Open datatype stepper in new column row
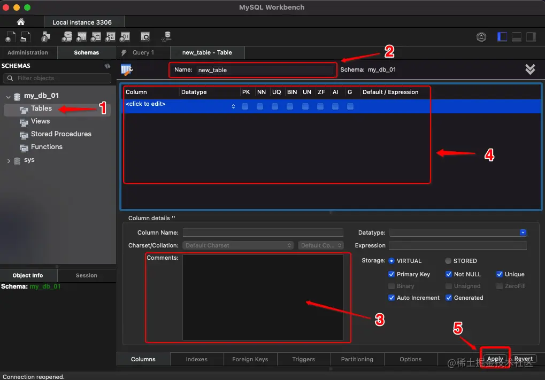This screenshot has height=380, width=545. coord(233,106)
